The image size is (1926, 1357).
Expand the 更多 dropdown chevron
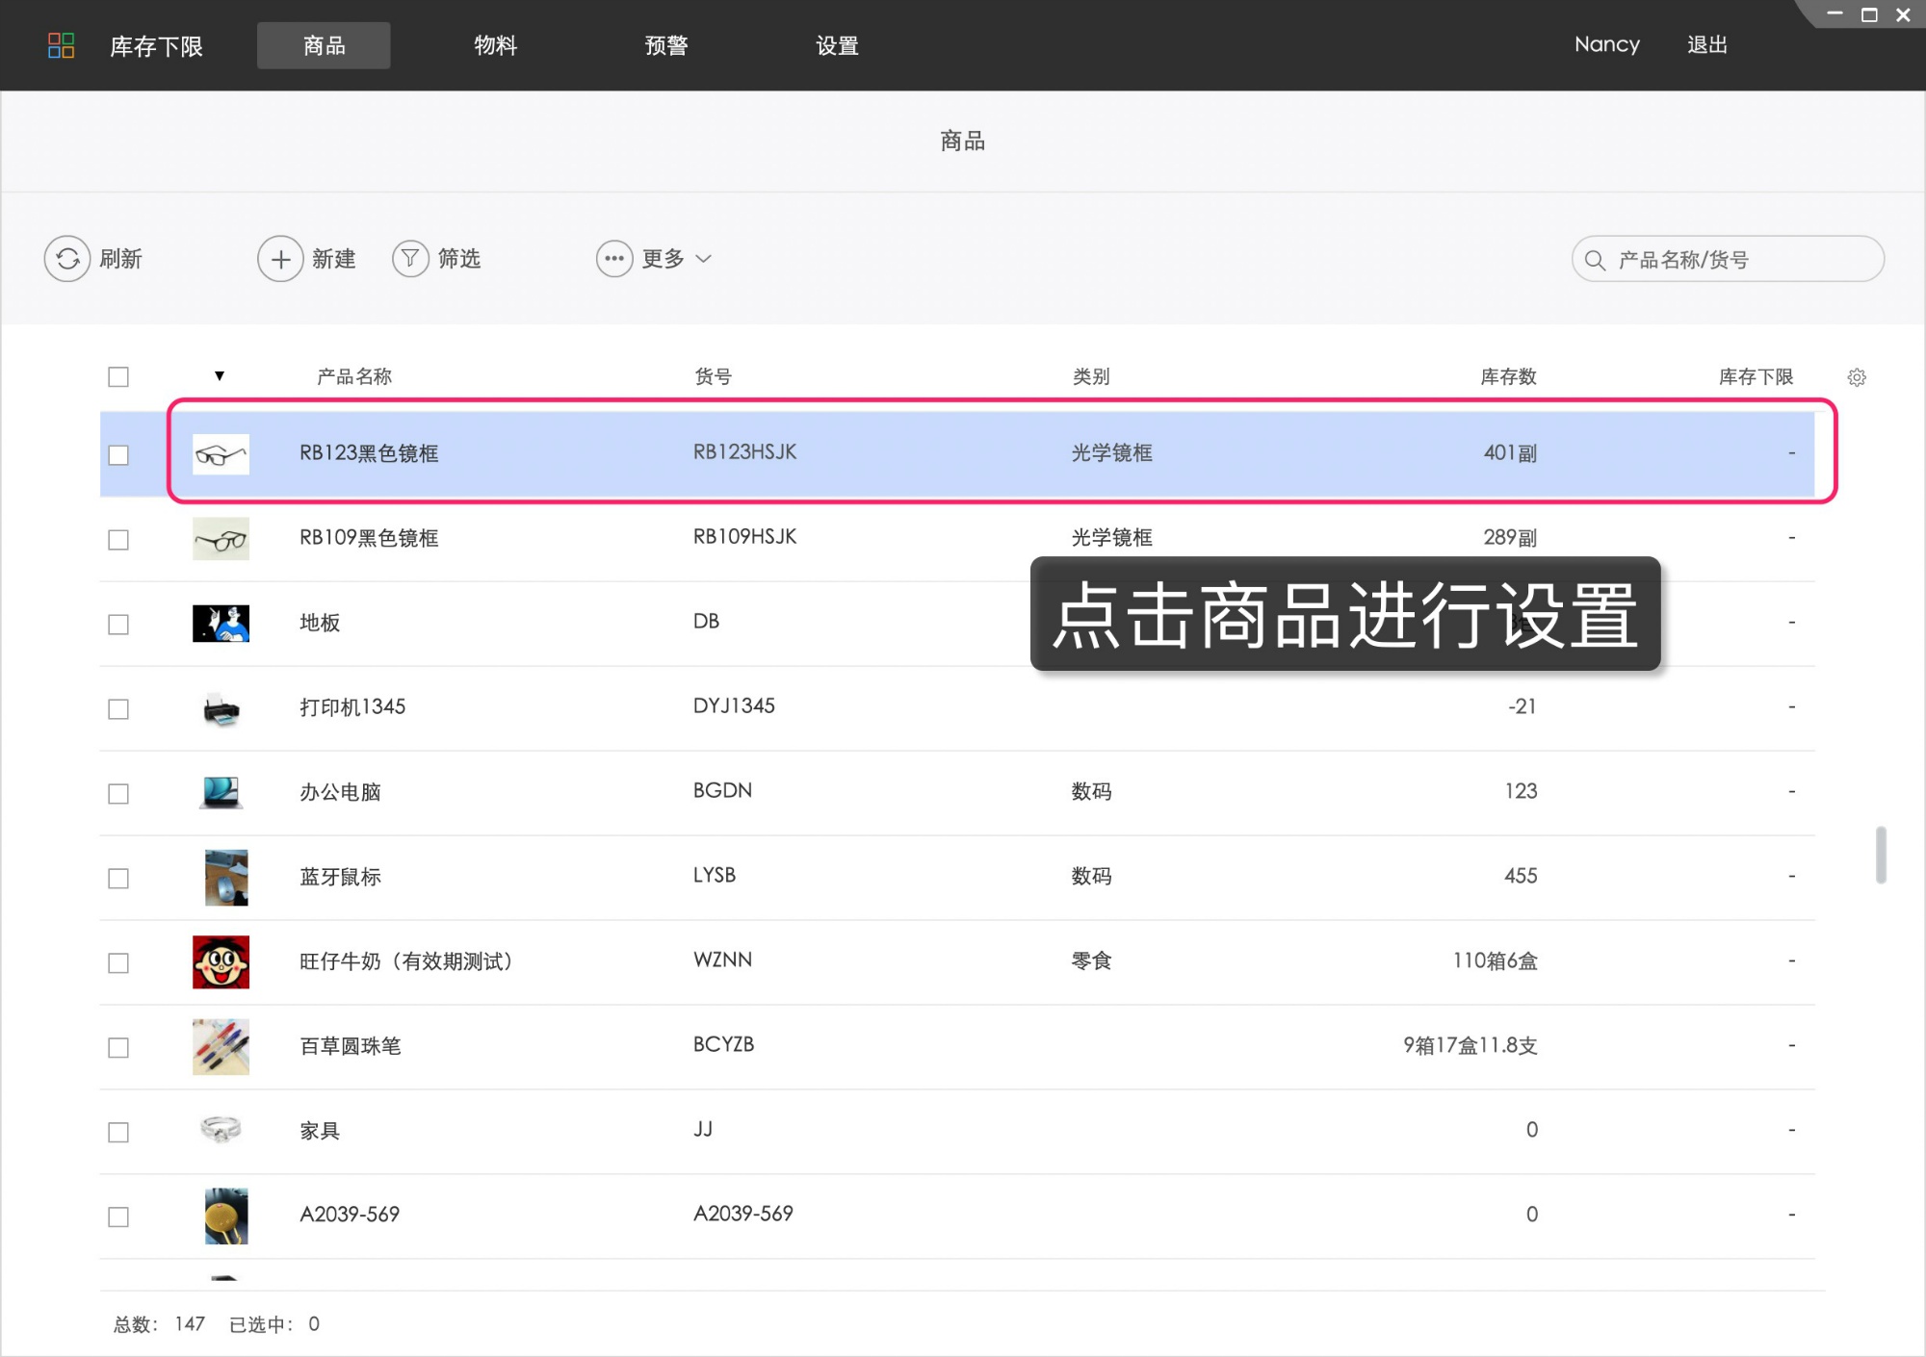(704, 259)
